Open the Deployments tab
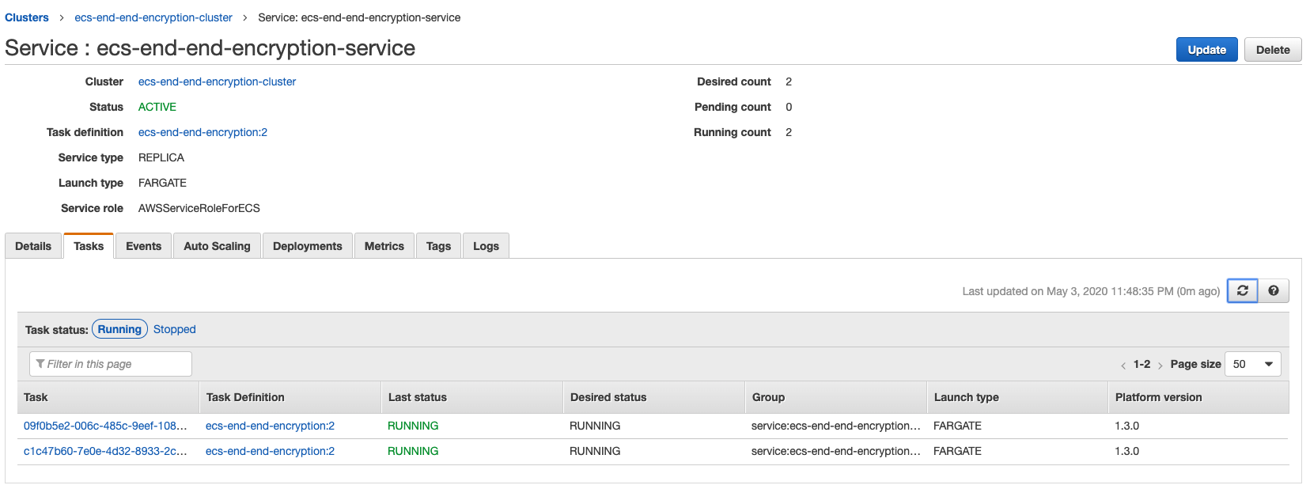Screen dimensions: 1310x485 pos(308,246)
